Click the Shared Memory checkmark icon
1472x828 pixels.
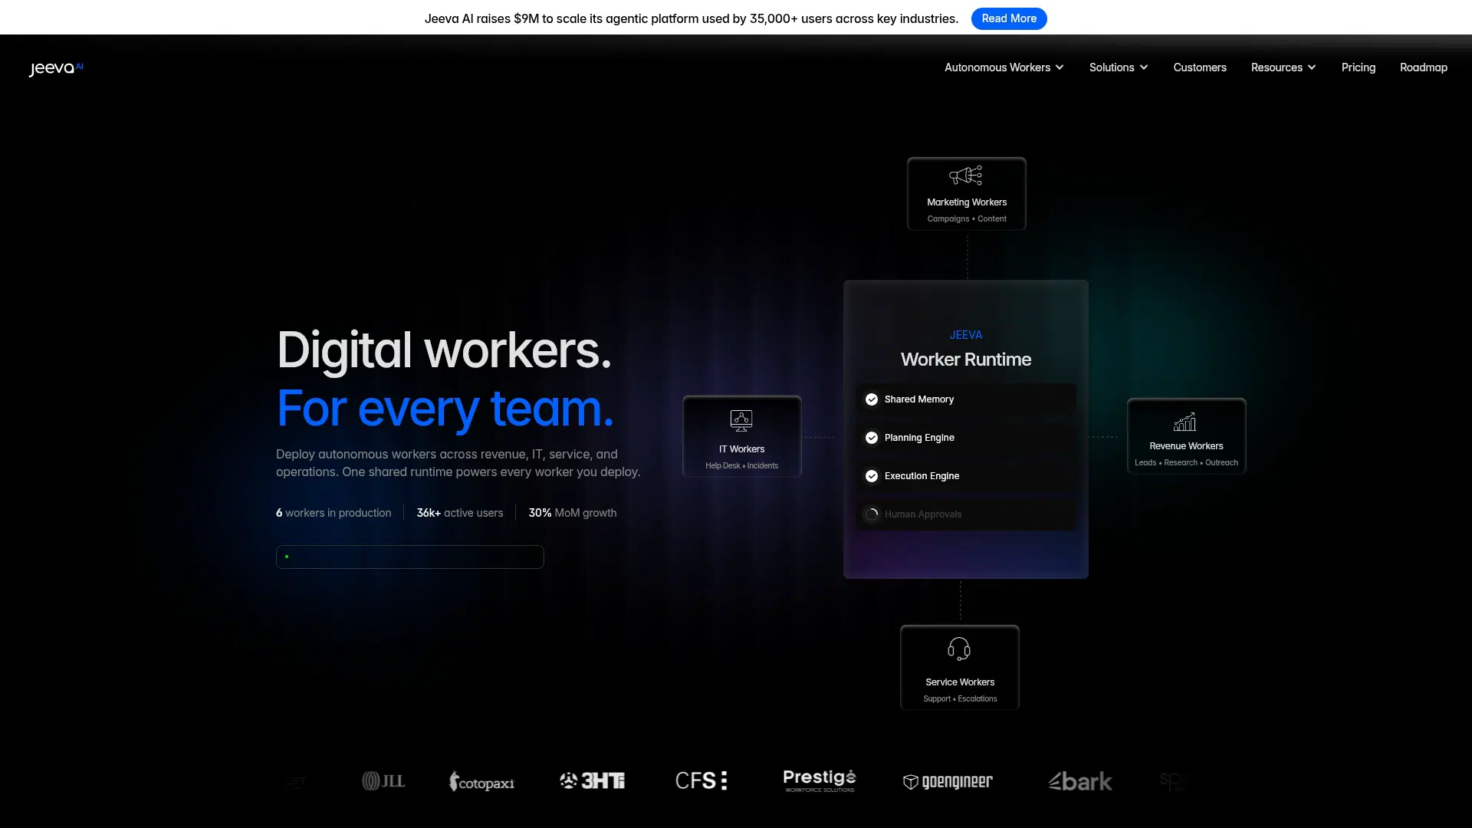(872, 399)
